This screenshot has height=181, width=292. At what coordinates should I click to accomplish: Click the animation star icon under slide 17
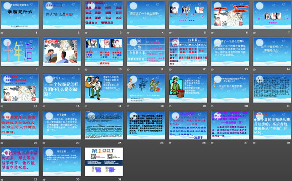[x=86, y=106]
